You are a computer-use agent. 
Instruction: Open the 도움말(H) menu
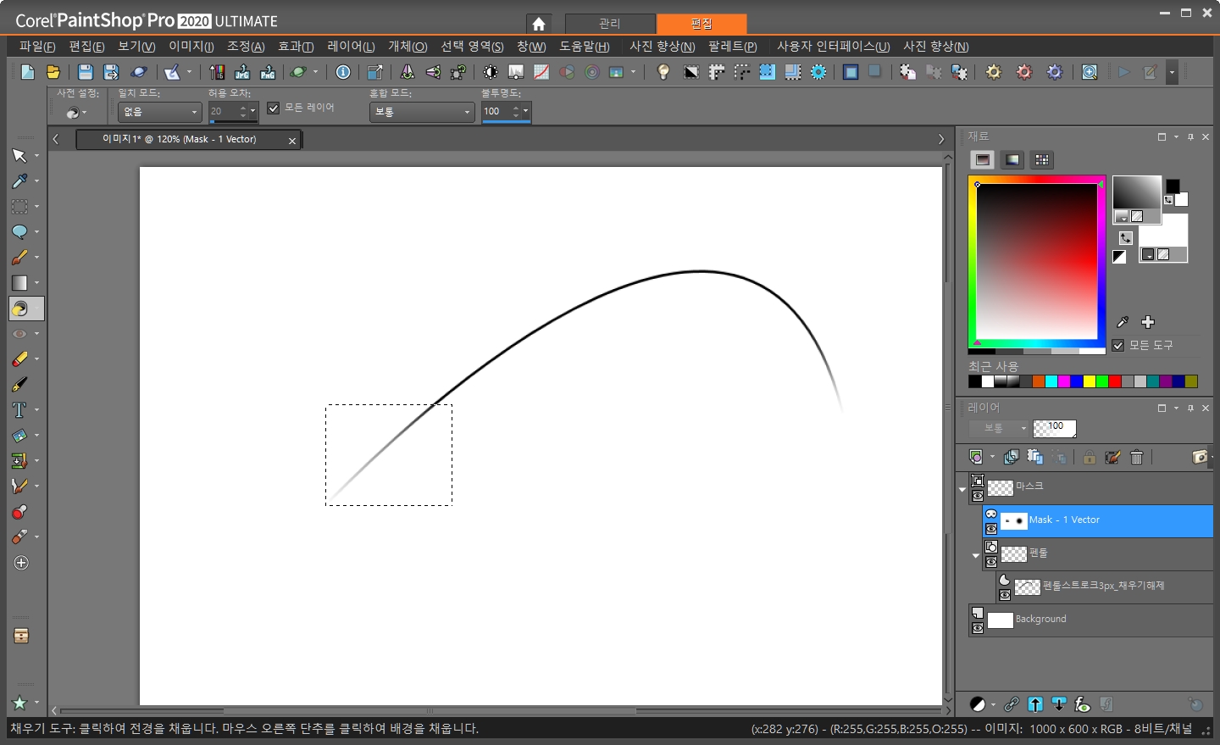click(x=585, y=46)
